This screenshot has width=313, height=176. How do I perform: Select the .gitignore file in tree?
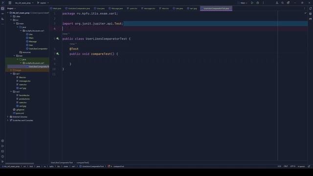tap(19, 110)
